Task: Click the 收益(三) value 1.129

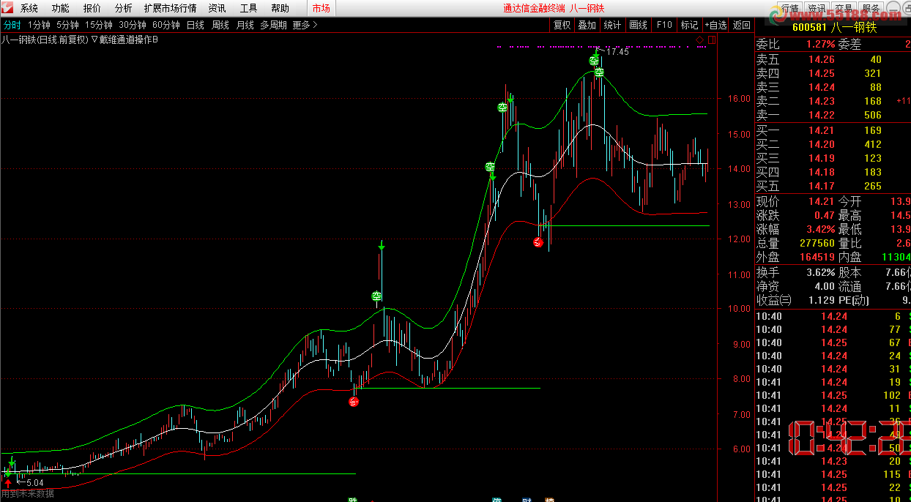Action: tap(822, 301)
